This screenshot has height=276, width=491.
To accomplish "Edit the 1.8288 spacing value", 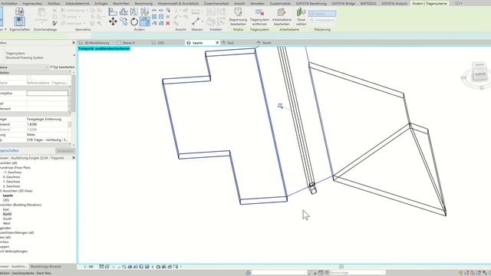I will (x=47, y=124).
